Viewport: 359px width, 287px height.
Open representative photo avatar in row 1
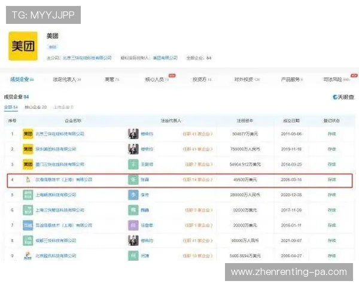tap(133, 134)
